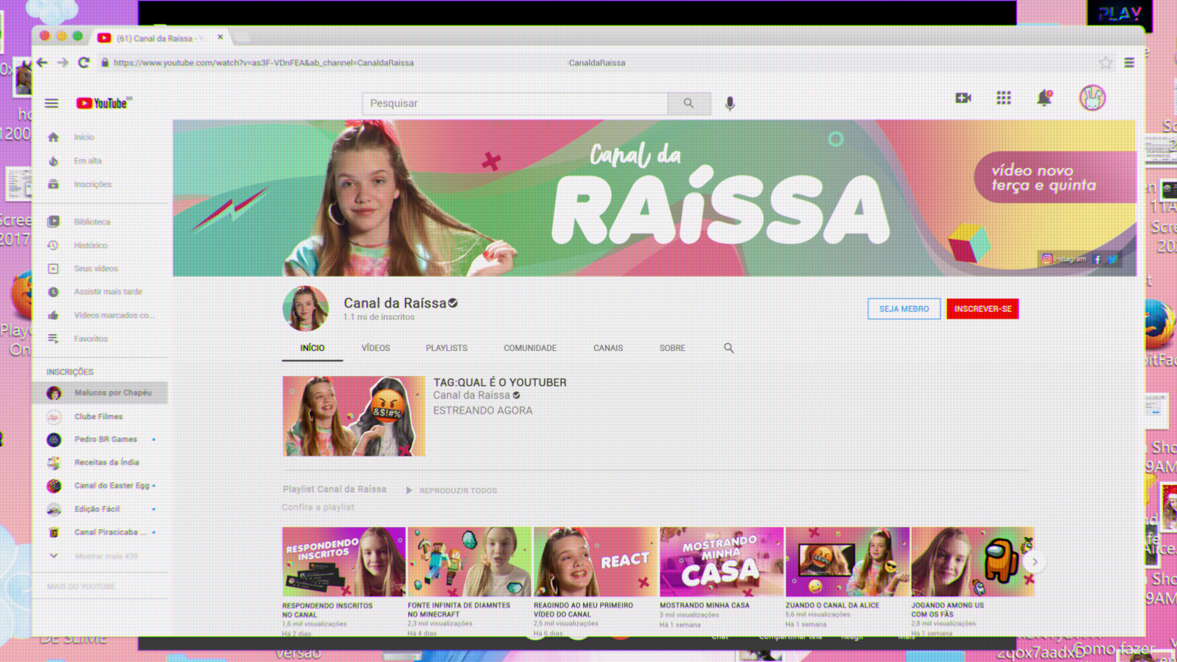Click the Instagram link on banner
The height and width of the screenshot is (662, 1177).
pos(1064,259)
